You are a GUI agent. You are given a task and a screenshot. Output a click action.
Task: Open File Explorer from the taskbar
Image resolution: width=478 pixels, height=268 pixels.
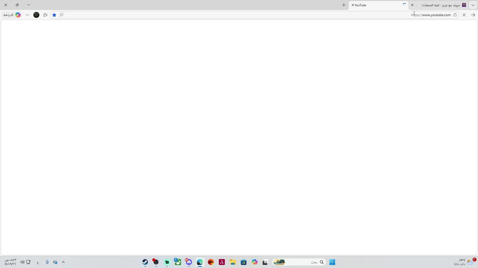point(233,262)
